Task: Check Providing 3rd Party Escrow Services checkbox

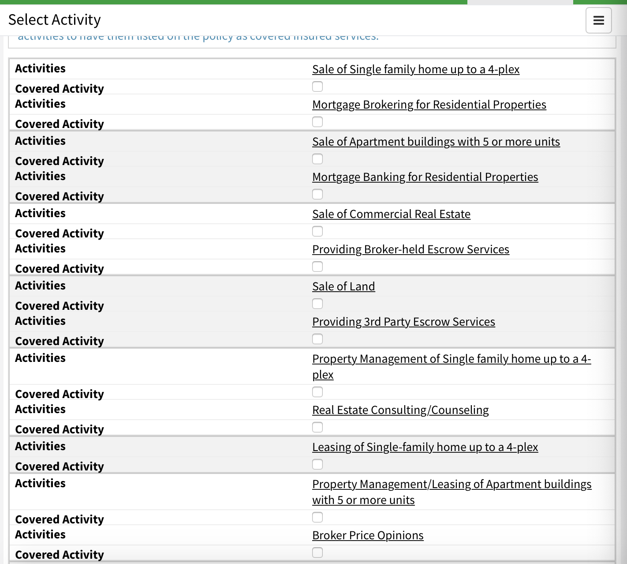Action: pos(317,339)
